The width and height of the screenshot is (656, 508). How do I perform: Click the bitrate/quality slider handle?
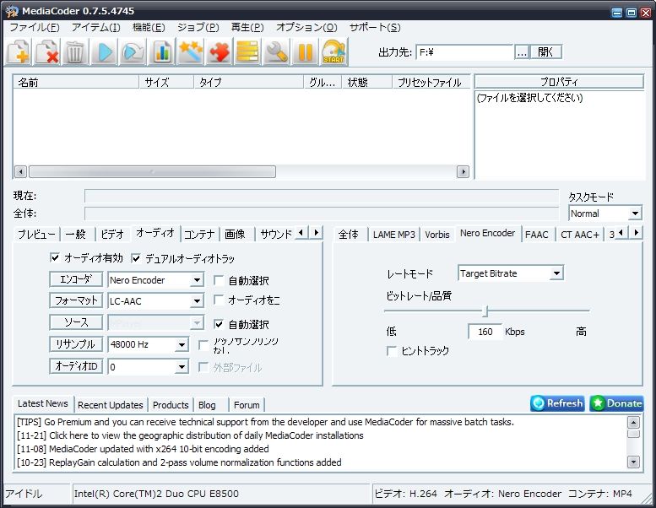(485, 311)
